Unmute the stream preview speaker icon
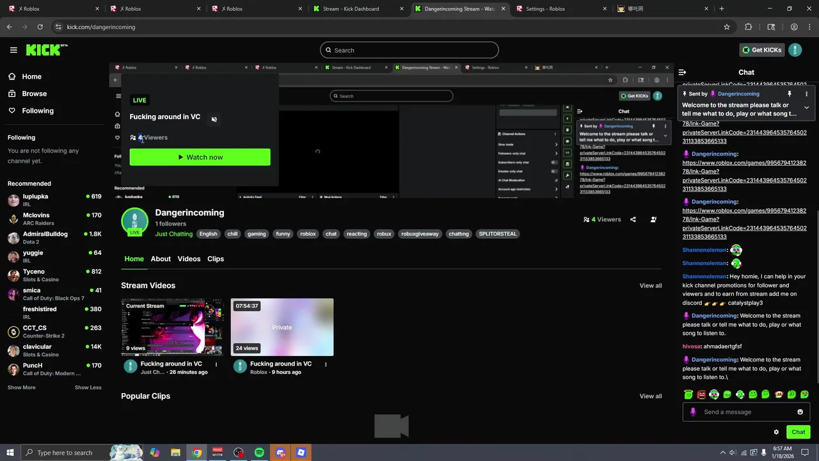This screenshot has width=819, height=461. click(214, 119)
